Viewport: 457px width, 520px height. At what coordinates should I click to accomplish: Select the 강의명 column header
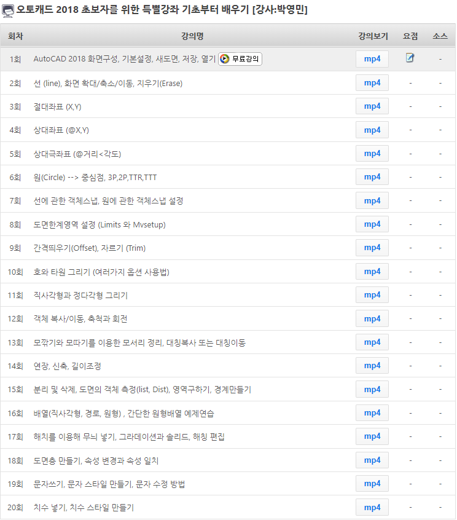click(x=192, y=36)
